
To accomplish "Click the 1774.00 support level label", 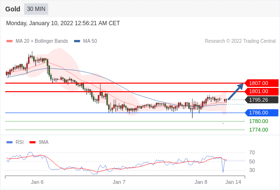I will click(x=259, y=130).
